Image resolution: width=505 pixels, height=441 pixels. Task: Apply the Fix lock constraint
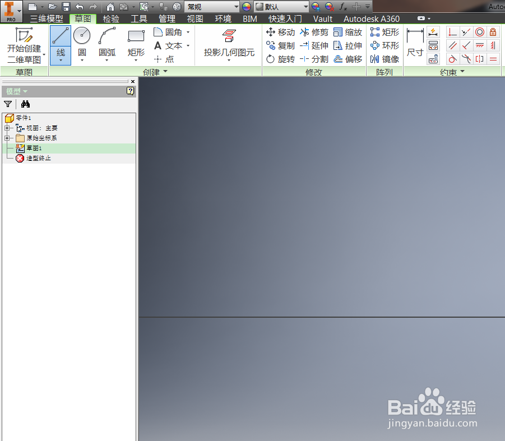tap(493, 32)
